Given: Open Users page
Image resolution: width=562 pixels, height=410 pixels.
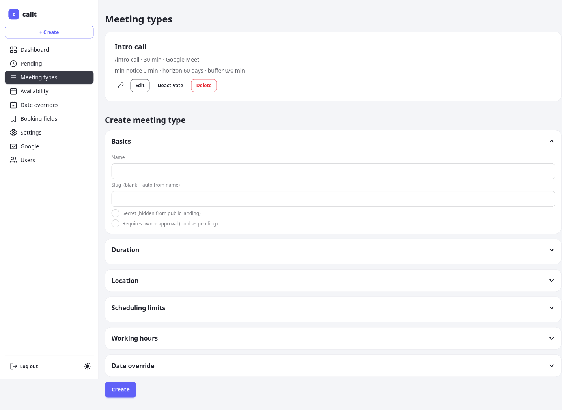Looking at the screenshot, I should point(49,160).
